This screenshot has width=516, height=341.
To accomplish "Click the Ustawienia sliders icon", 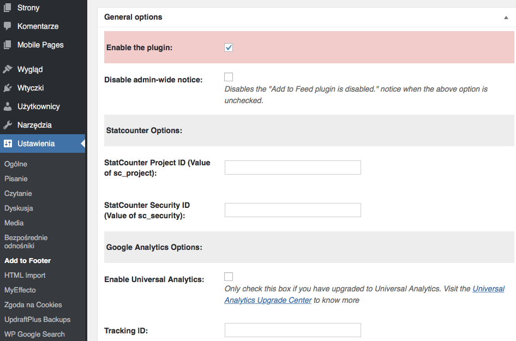I will click(8, 143).
